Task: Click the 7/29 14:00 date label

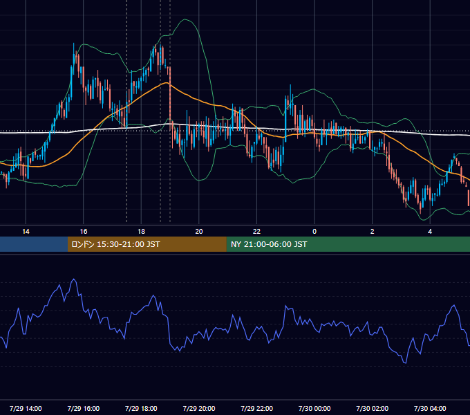Action: [x=26, y=408]
